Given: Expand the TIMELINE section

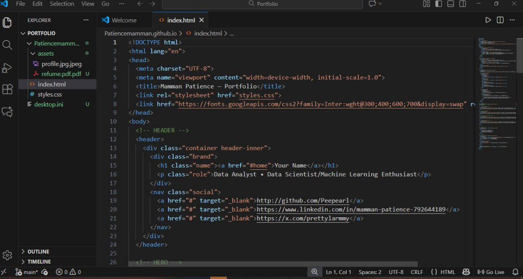Looking at the screenshot, I should 39,261.
